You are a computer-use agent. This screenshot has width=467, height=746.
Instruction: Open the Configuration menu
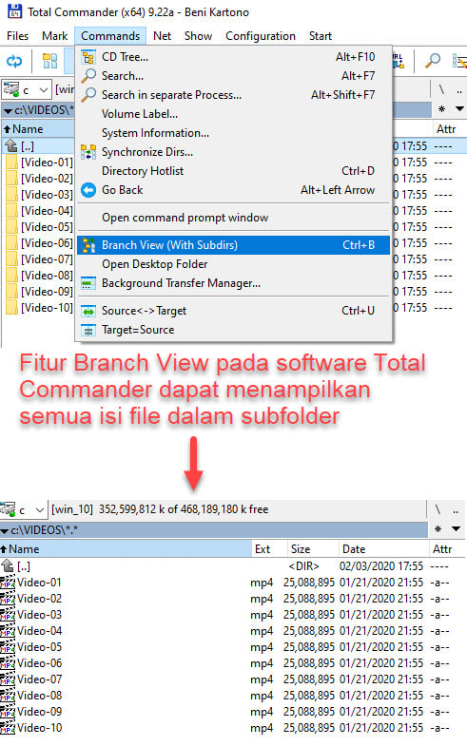[x=261, y=36]
